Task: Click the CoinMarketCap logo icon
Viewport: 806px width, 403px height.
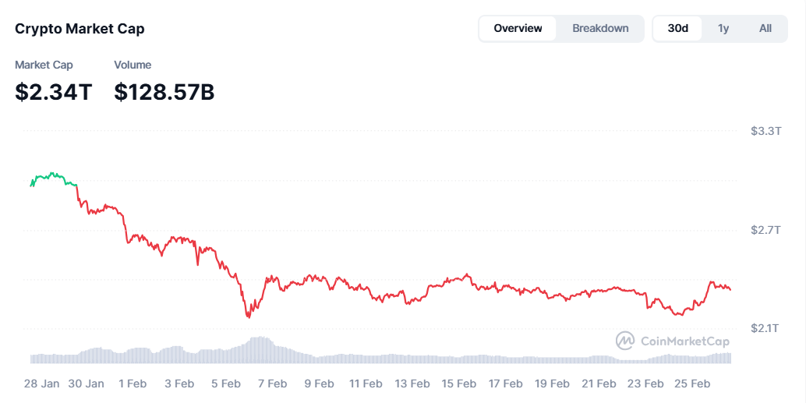Action: pyautogui.click(x=625, y=341)
